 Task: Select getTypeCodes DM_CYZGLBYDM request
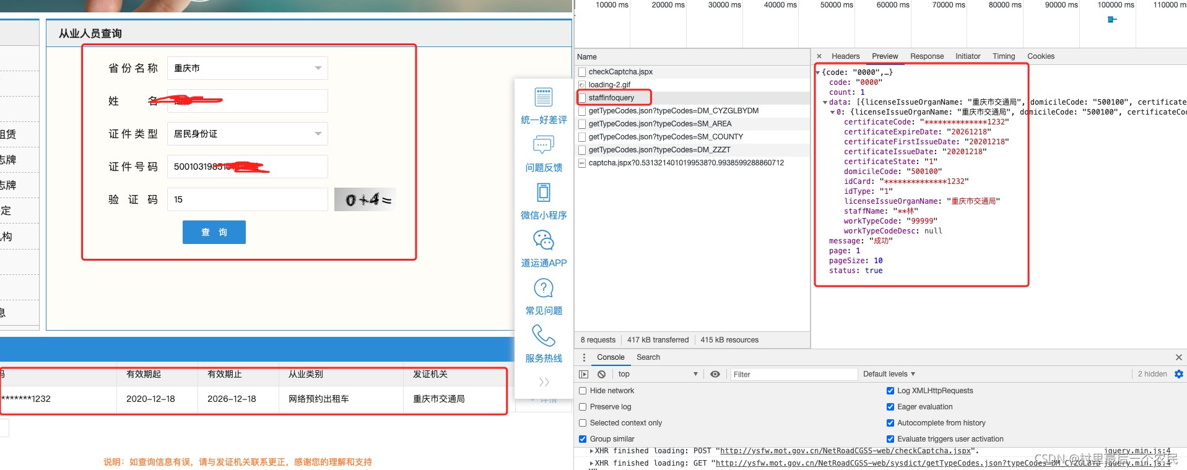692,111
